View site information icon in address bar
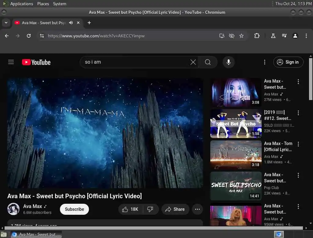Image resolution: width=313 pixels, height=238 pixels. tap(42, 36)
